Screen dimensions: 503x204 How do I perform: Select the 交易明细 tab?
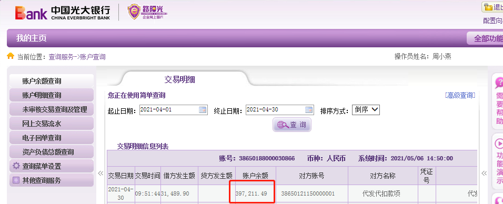coord(179,79)
